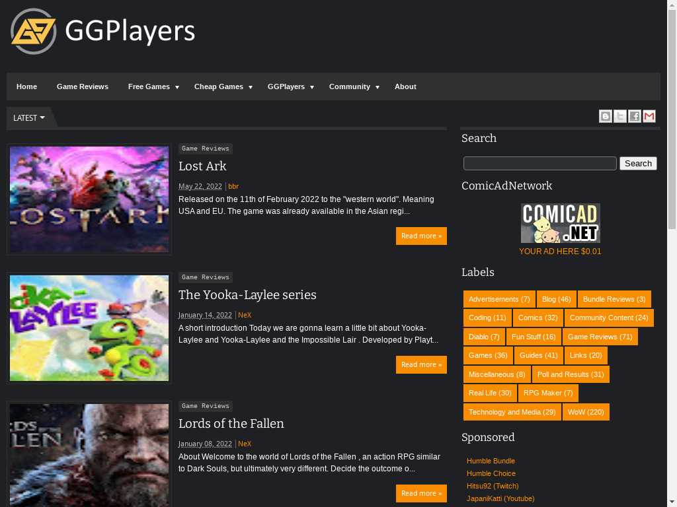Select the Games (36) label
The height and width of the screenshot is (507, 677).
[488, 355]
